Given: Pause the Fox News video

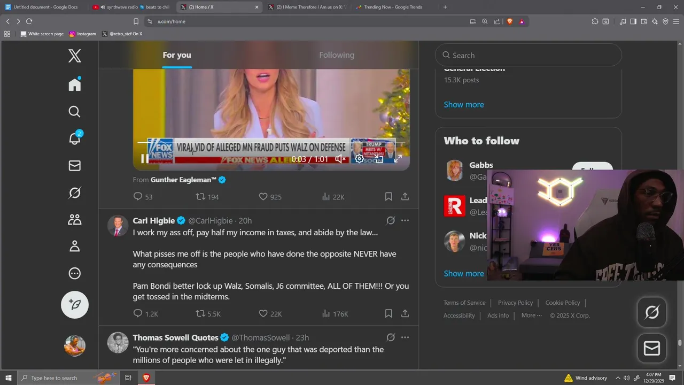Looking at the screenshot, I should click(145, 159).
